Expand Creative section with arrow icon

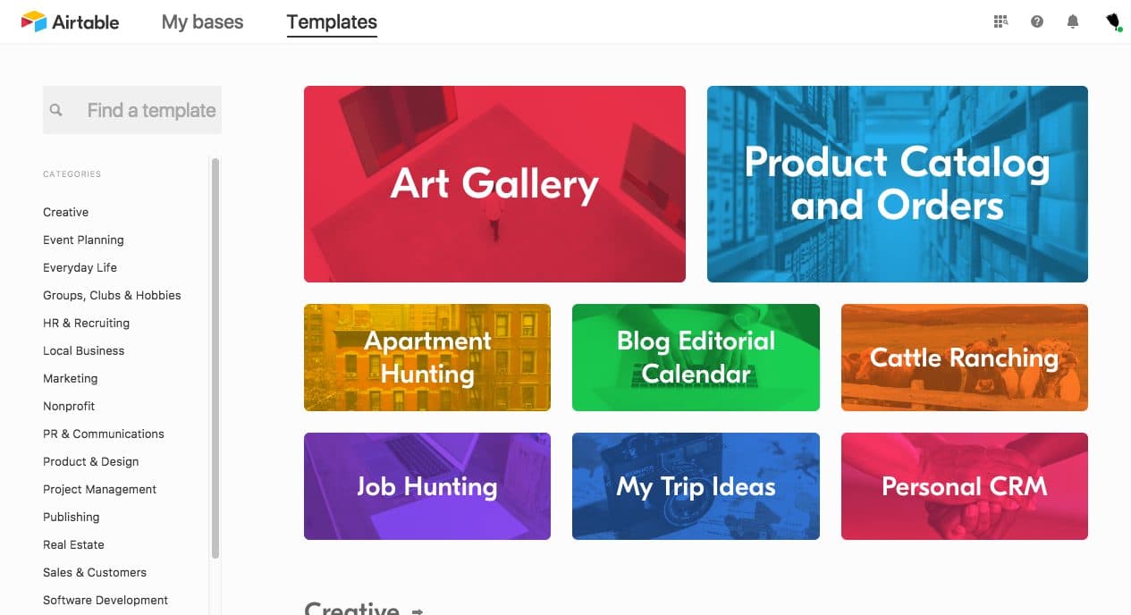417,611
